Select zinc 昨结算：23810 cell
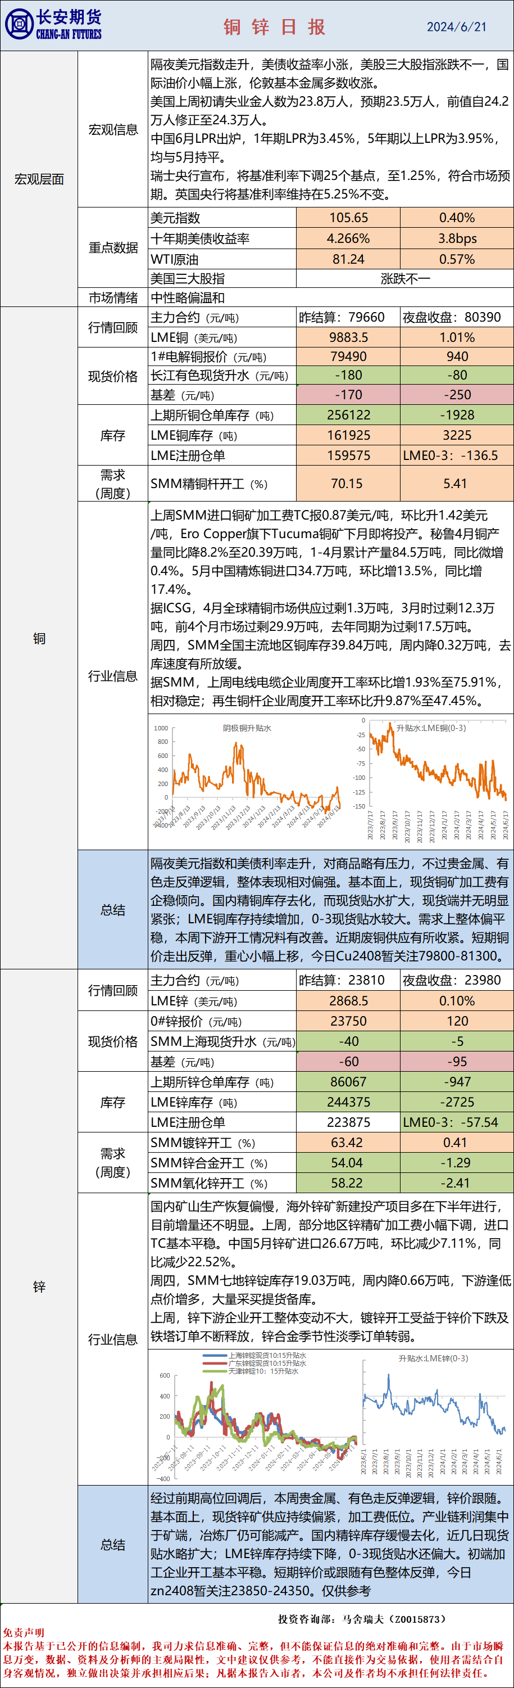The image size is (514, 1688). 348,980
